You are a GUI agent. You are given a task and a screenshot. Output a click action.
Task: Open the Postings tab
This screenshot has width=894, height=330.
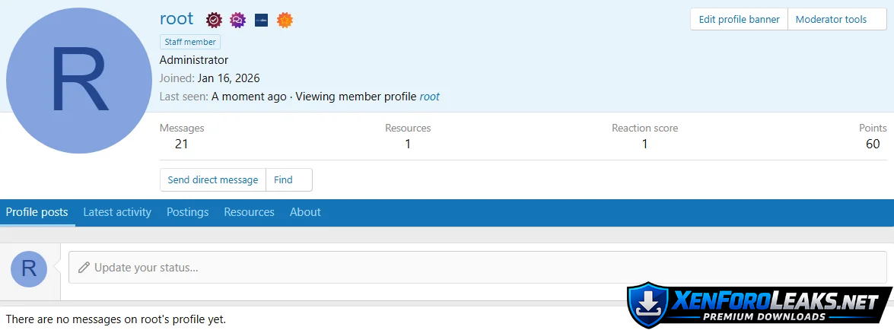point(187,212)
